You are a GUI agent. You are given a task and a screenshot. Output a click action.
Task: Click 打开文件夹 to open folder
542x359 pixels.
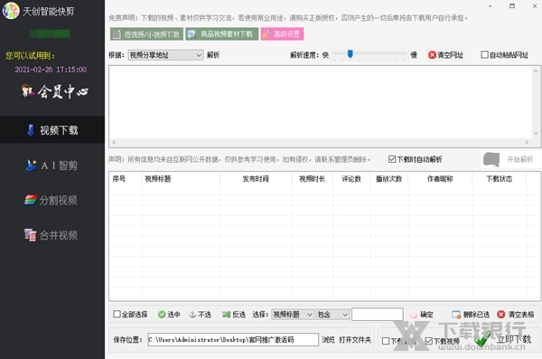pos(355,340)
